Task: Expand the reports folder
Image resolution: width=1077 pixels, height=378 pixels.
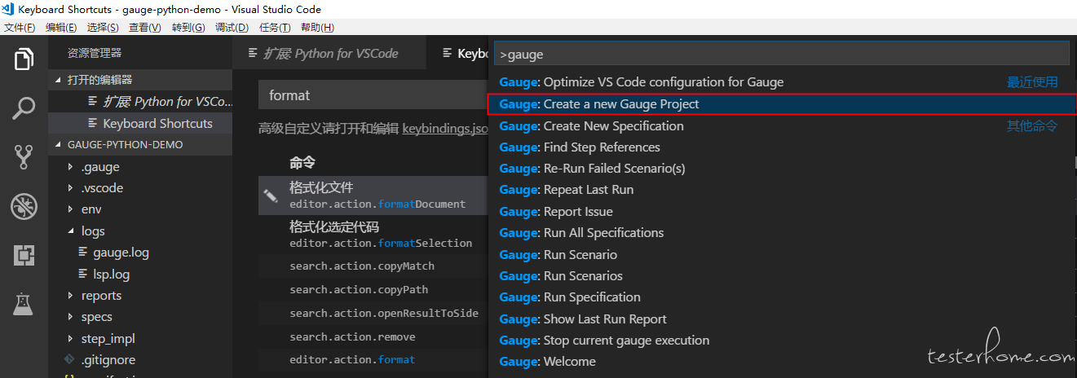Action: coord(140,296)
